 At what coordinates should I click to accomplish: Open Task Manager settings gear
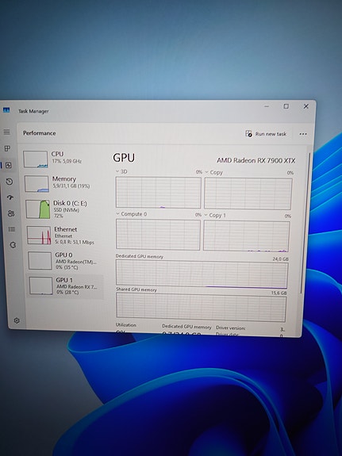click(17, 320)
